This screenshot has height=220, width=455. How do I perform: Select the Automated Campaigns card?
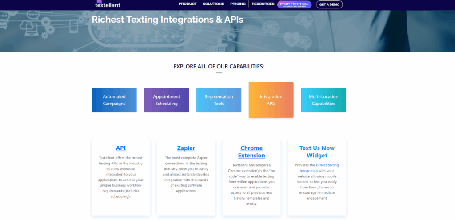[114, 100]
